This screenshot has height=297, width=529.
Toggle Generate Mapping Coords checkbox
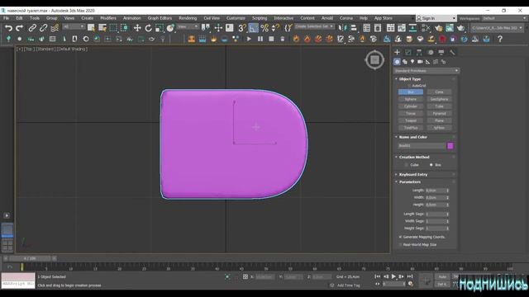pos(400,237)
